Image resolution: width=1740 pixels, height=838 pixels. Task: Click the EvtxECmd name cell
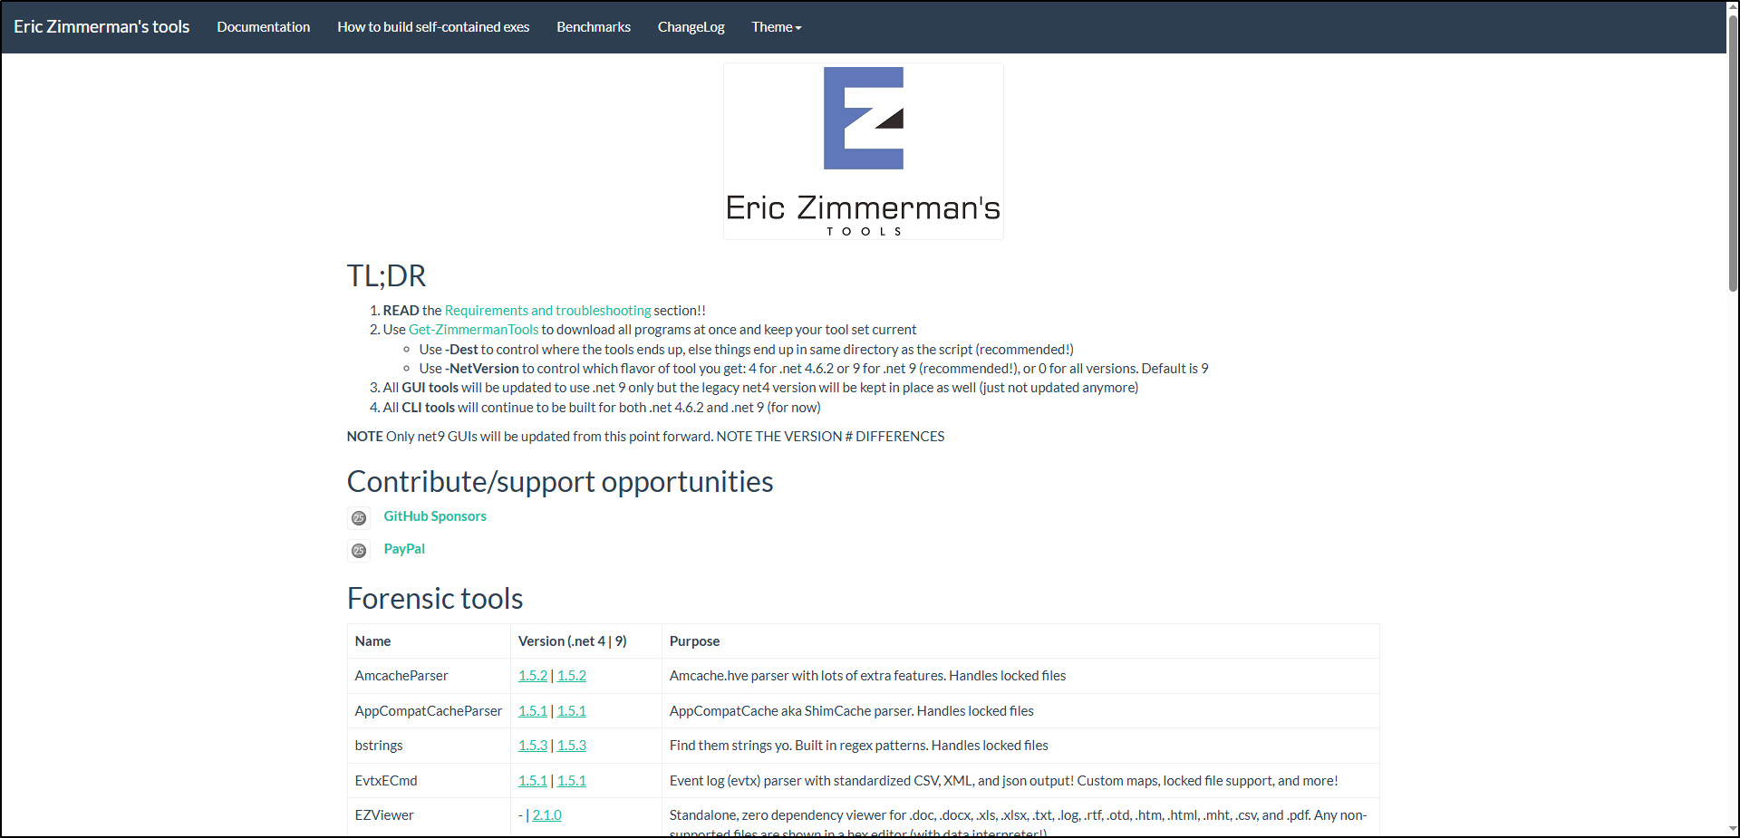click(x=429, y=781)
